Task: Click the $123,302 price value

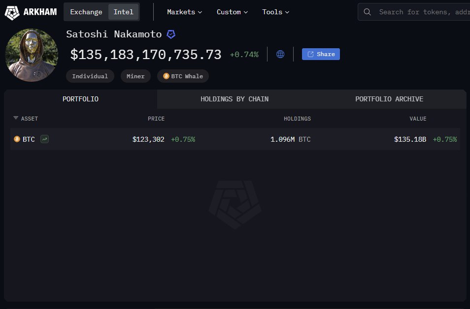Action: pos(148,139)
